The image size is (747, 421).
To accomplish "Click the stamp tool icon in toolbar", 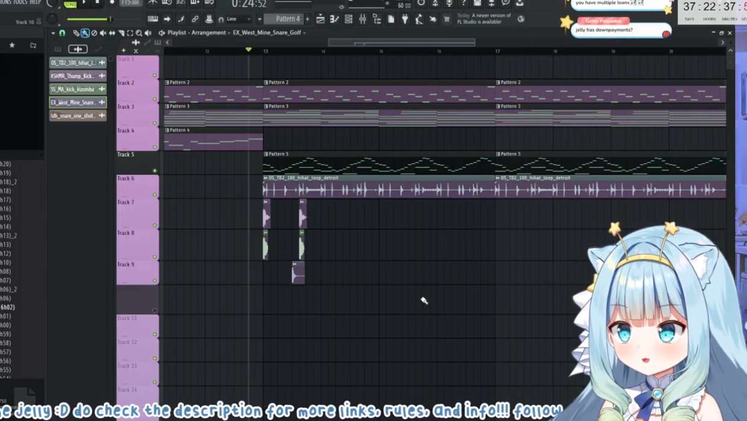I will 209,19.
